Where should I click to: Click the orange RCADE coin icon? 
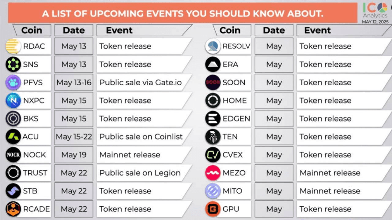point(13,209)
